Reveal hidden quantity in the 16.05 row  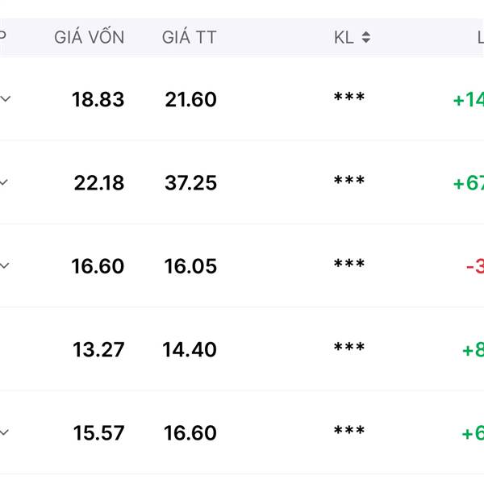coord(349,263)
